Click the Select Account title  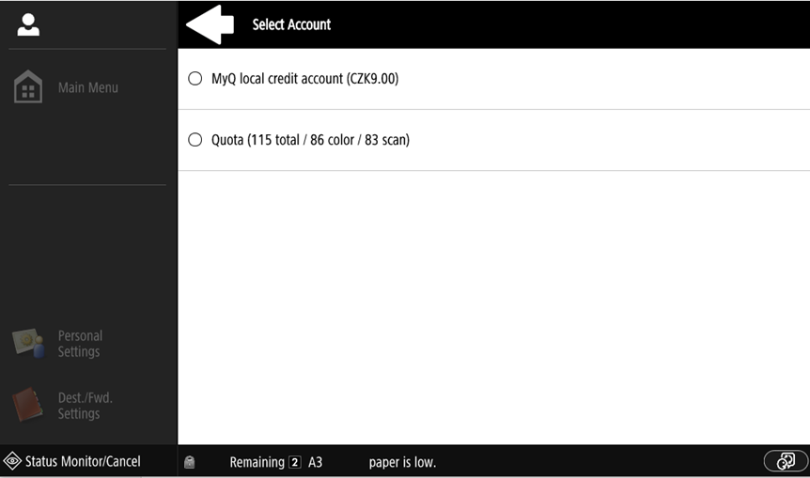pos(291,24)
